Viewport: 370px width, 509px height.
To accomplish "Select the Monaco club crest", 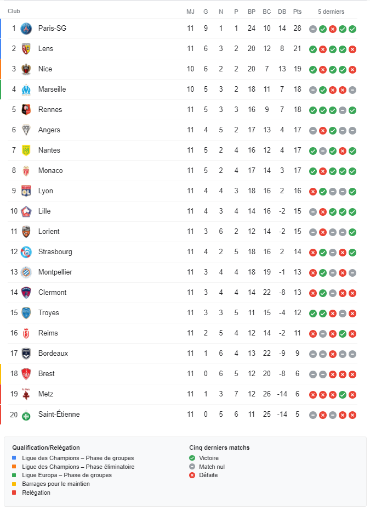I will (26, 171).
